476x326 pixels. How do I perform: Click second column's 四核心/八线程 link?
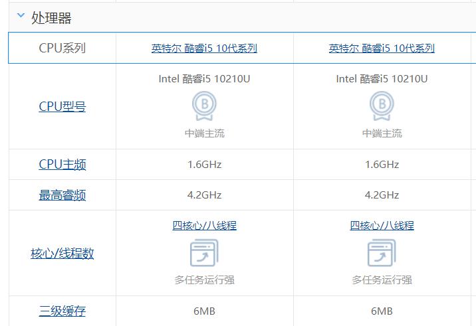pyautogui.click(x=382, y=225)
